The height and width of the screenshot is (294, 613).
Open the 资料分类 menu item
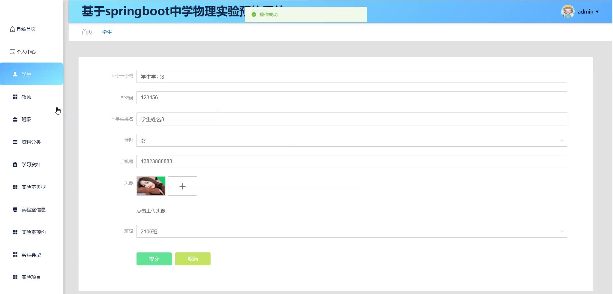click(x=32, y=142)
